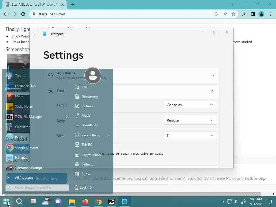
Task: Open the Style dropdown showing Regular
Action: pos(190,120)
